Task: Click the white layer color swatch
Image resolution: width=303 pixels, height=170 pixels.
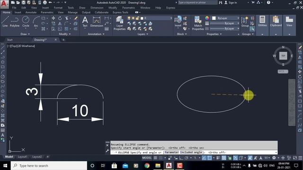Action: (142, 18)
